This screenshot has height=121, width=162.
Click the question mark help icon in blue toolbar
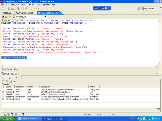[x=106, y=8]
